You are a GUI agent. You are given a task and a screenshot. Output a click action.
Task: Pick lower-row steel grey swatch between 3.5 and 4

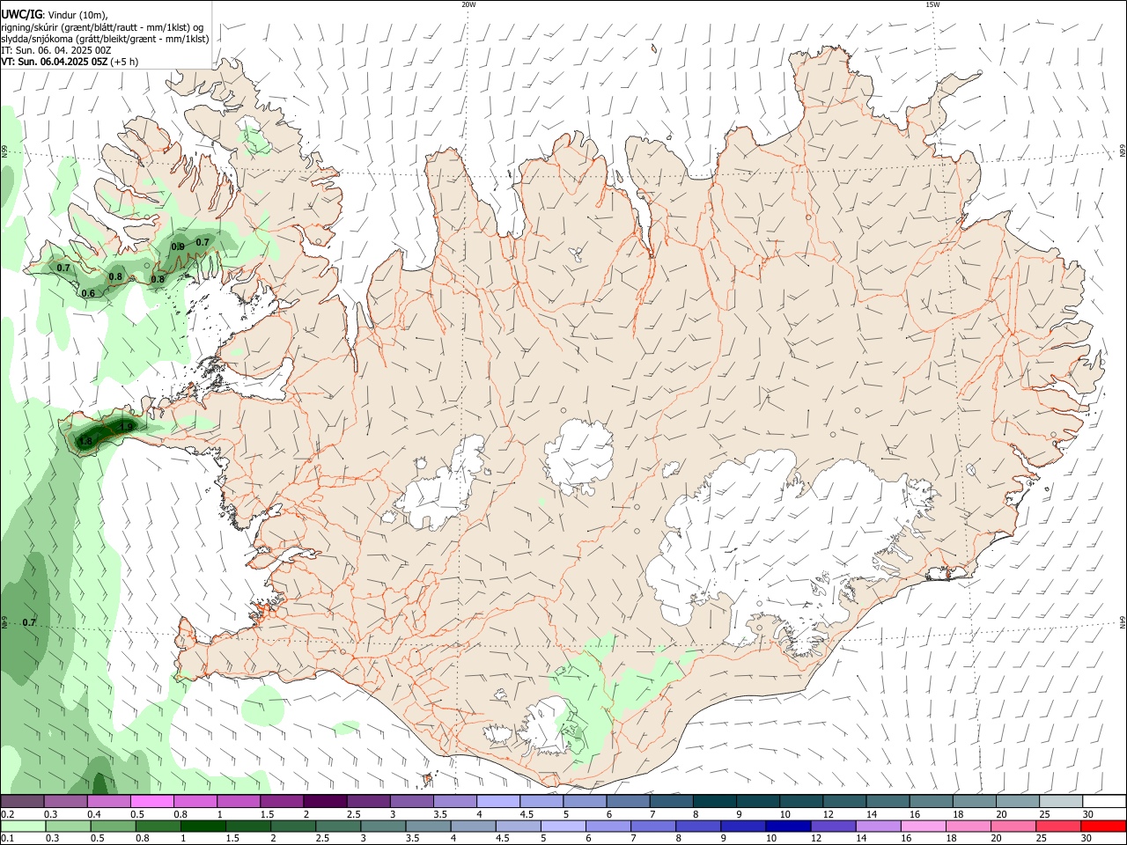427,826
